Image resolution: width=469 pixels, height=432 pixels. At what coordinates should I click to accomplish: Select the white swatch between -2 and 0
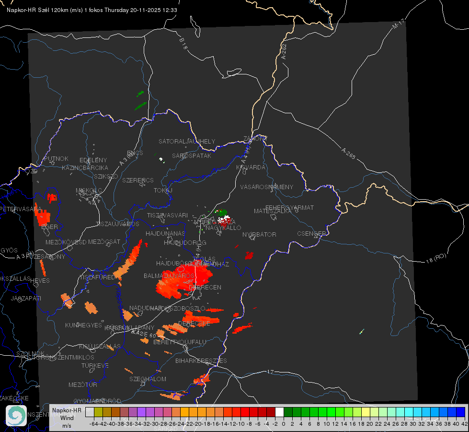(279, 412)
